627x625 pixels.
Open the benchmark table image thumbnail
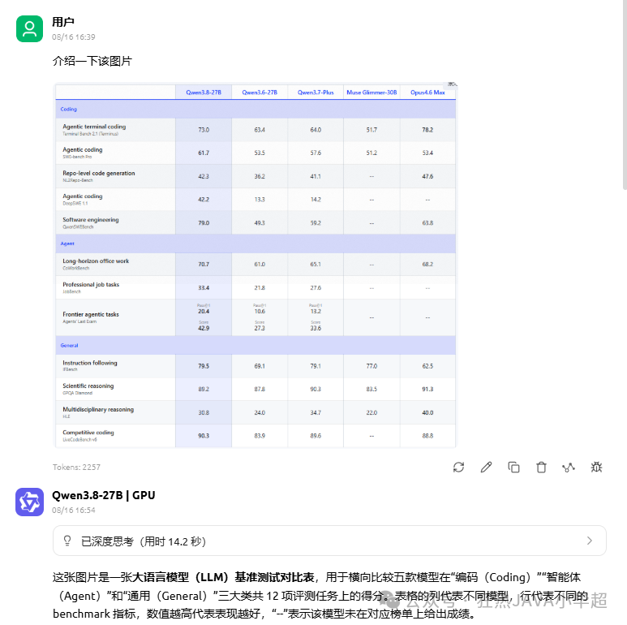click(256, 265)
